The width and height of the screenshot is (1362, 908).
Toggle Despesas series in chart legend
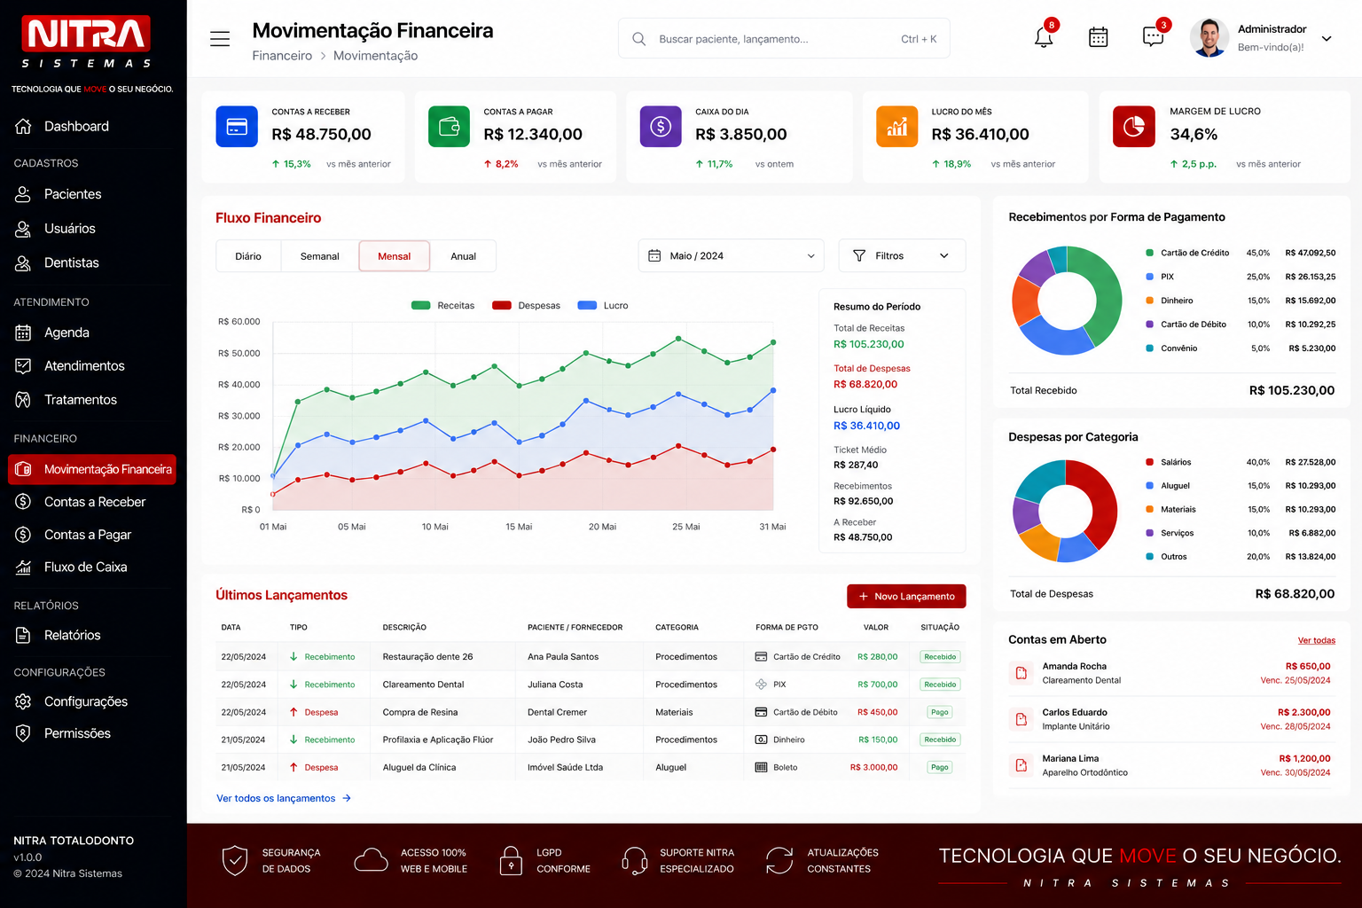(526, 305)
